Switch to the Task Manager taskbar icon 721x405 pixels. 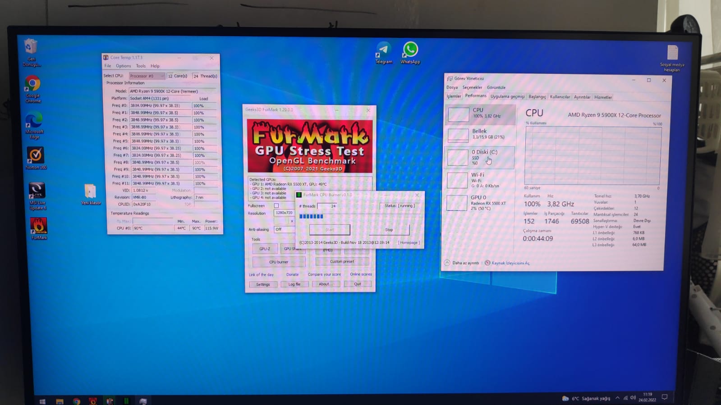tap(143, 401)
